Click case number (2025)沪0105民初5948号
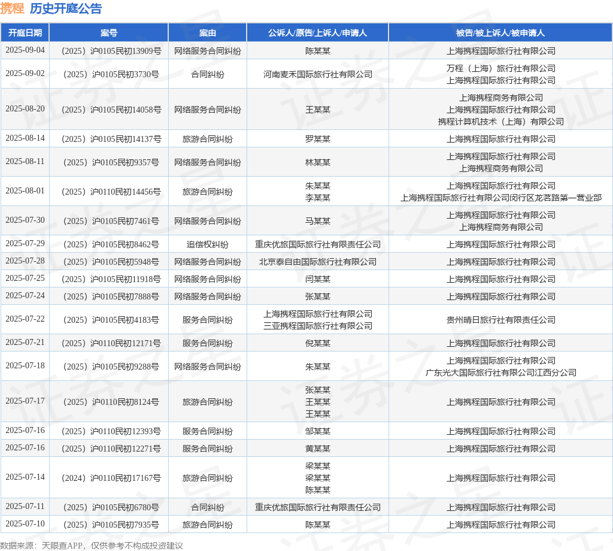The image size is (613, 551). click(x=111, y=262)
